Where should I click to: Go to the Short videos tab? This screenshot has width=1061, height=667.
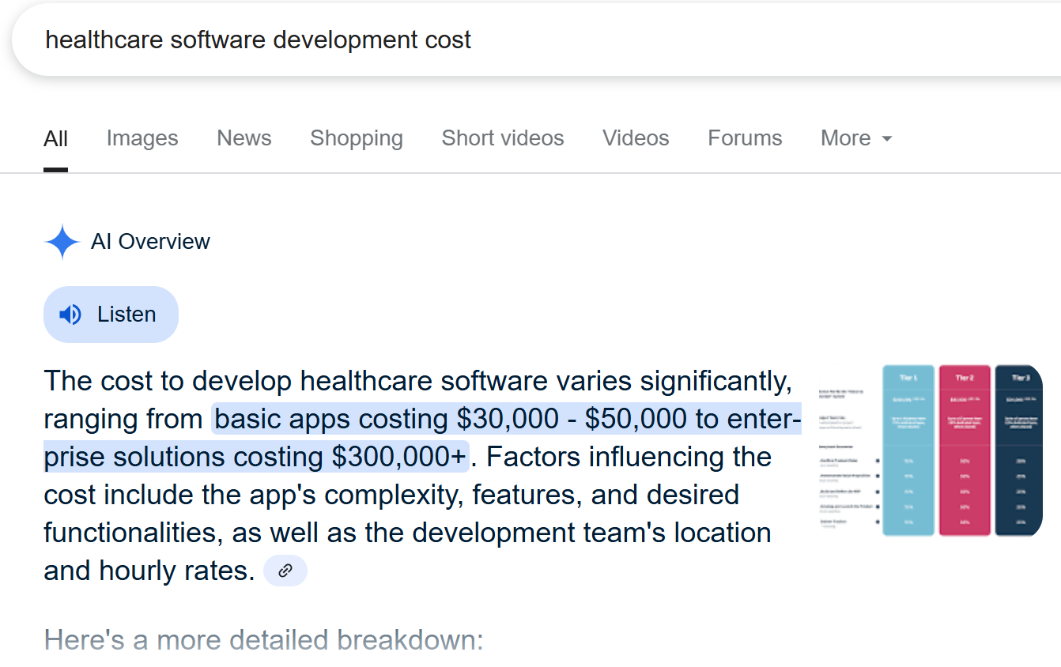click(503, 138)
